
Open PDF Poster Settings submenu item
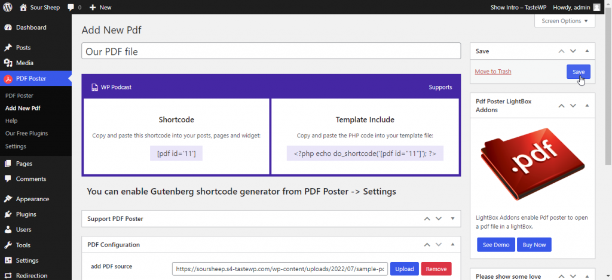click(x=16, y=146)
